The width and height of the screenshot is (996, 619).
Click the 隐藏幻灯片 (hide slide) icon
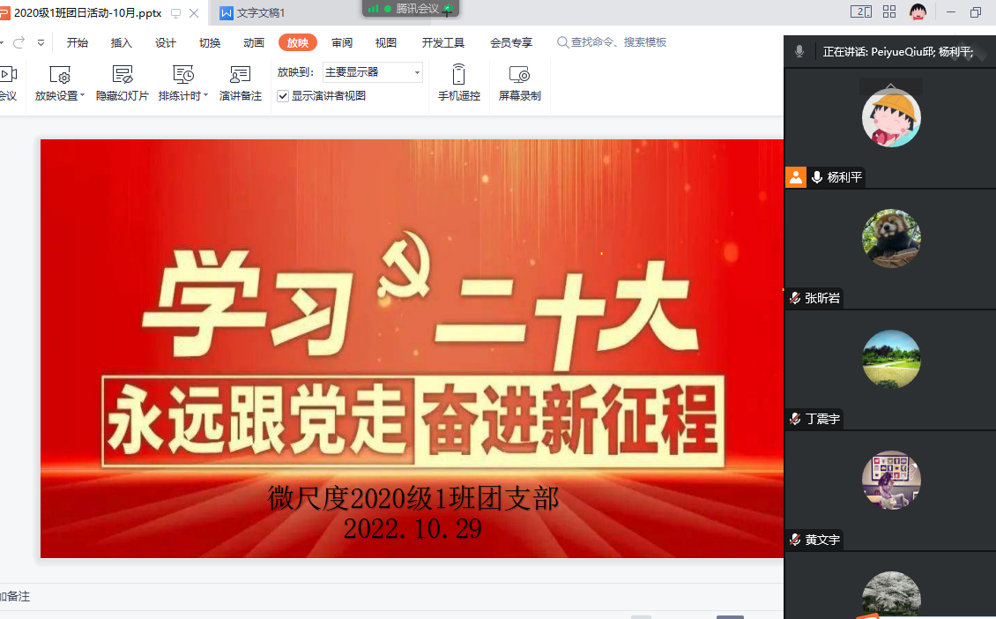click(122, 75)
